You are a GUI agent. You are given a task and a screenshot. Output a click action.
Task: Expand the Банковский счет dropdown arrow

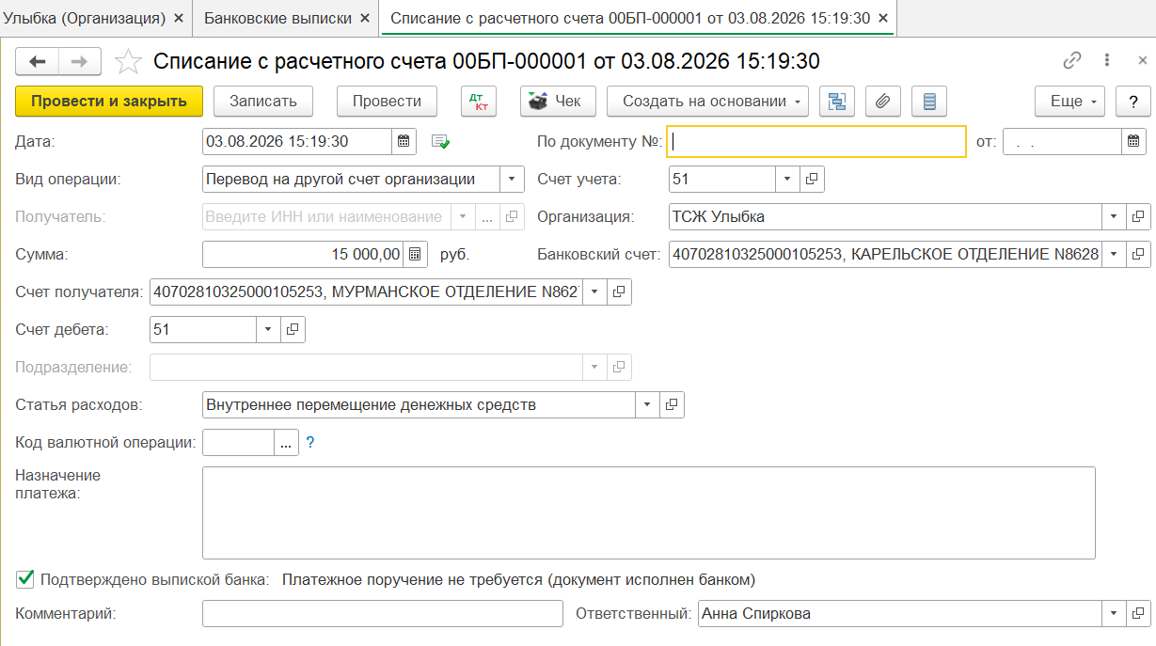(1114, 254)
